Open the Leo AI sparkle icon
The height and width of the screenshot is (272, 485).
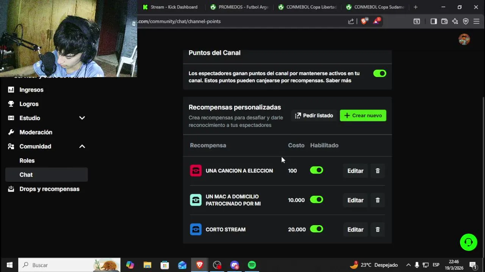click(455, 21)
